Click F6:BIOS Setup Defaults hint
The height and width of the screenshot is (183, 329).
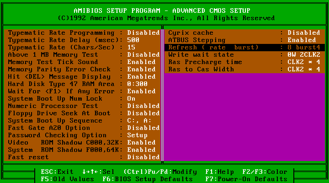click(141, 179)
